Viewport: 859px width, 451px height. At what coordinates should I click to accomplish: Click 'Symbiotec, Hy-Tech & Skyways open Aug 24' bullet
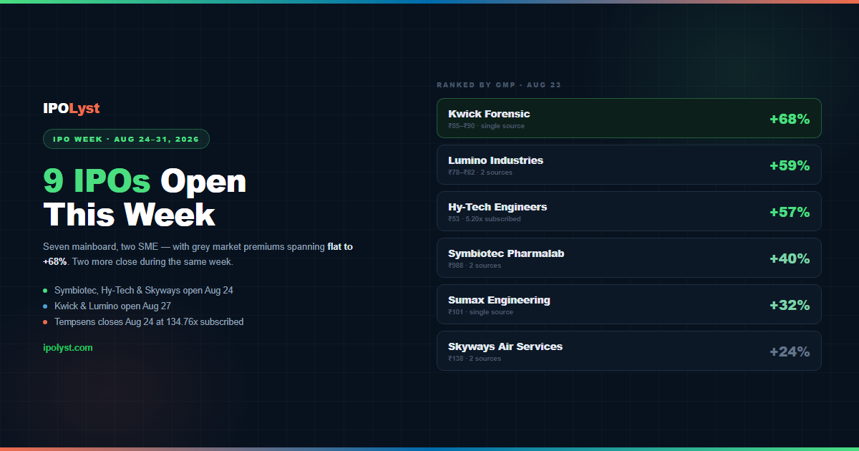pos(144,291)
